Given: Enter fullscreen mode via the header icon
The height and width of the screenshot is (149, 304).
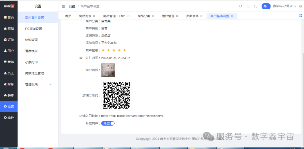Looking at the screenshot, I should [x=256, y=6].
